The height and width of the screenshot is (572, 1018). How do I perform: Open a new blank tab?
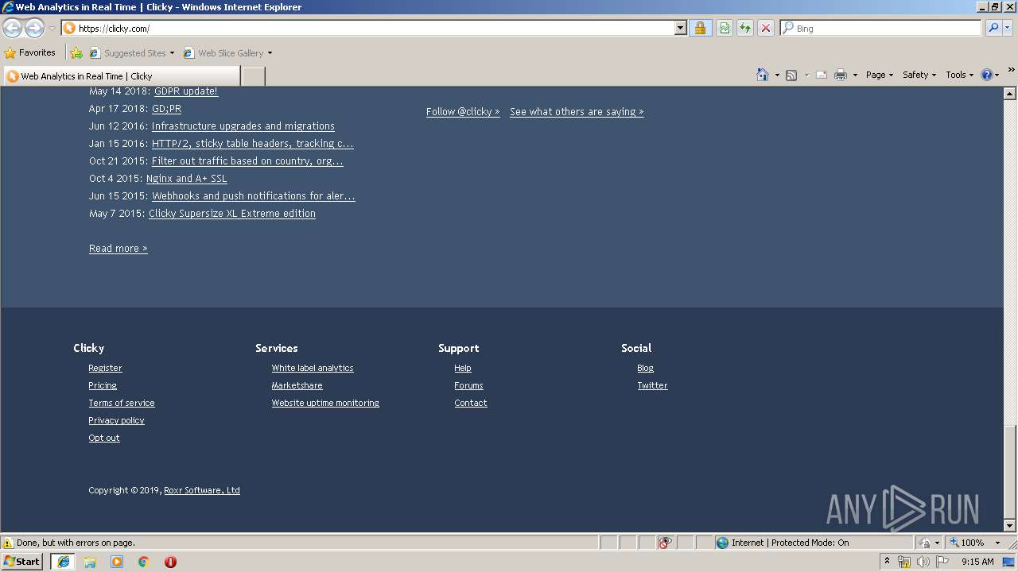pyautogui.click(x=253, y=76)
